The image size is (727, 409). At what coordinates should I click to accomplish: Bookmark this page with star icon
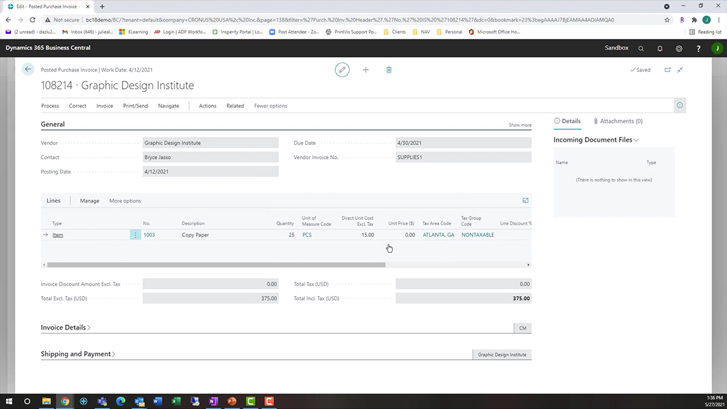(667, 20)
